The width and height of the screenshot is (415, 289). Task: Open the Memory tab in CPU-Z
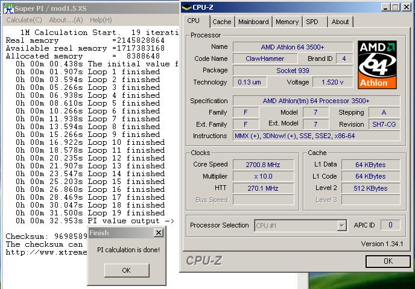(287, 22)
